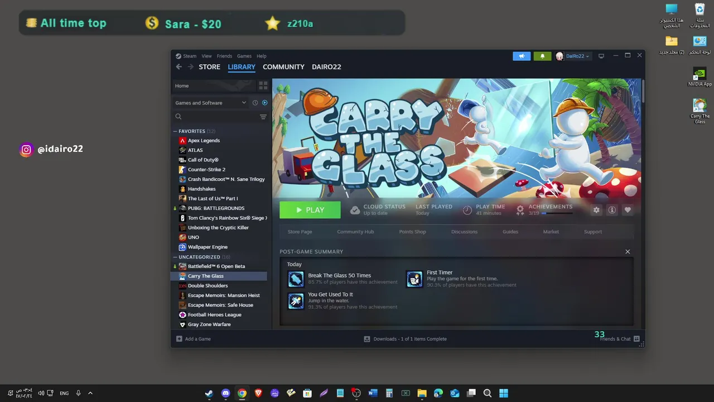Image resolution: width=714 pixels, height=402 pixels.
Task: Switch to Big Picture mode monitor icon
Action: (601, 56)
